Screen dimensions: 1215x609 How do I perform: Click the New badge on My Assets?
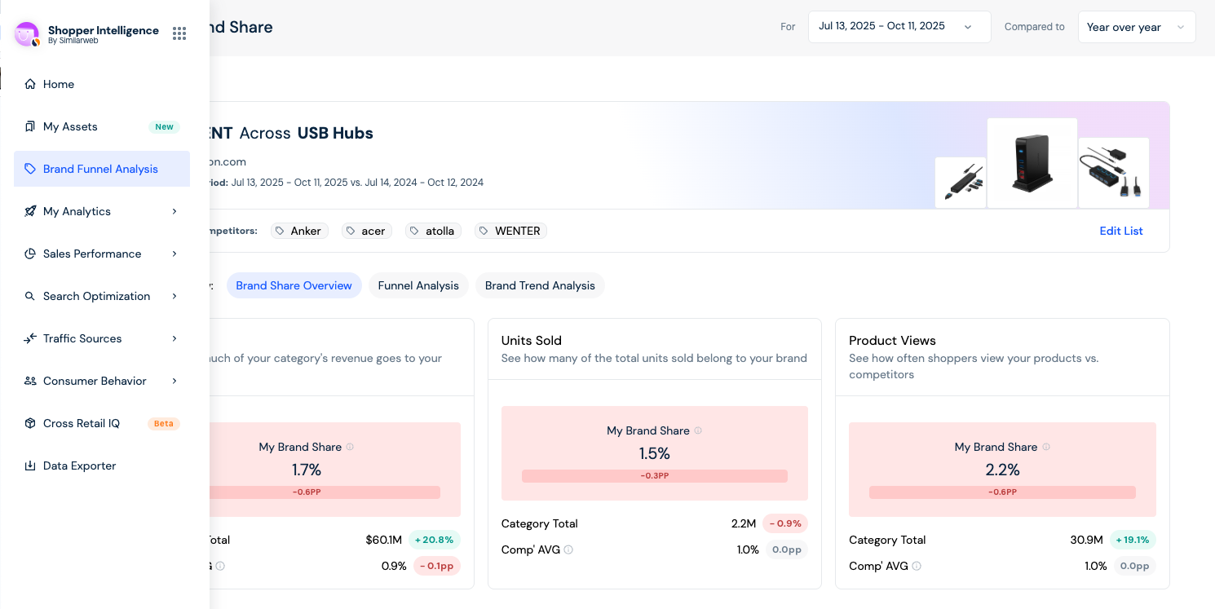pyautogui.click(x=164, y=126)
